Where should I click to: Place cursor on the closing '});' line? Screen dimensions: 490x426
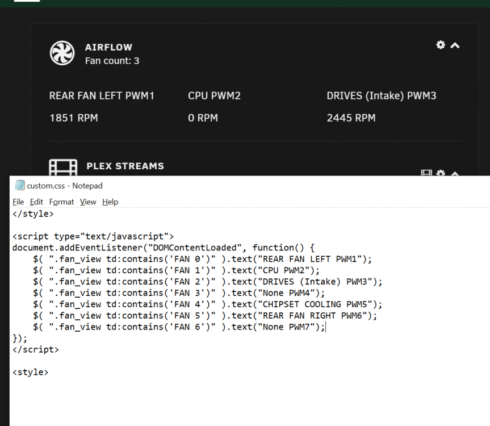pyautogui.click(x=20, y=338)
